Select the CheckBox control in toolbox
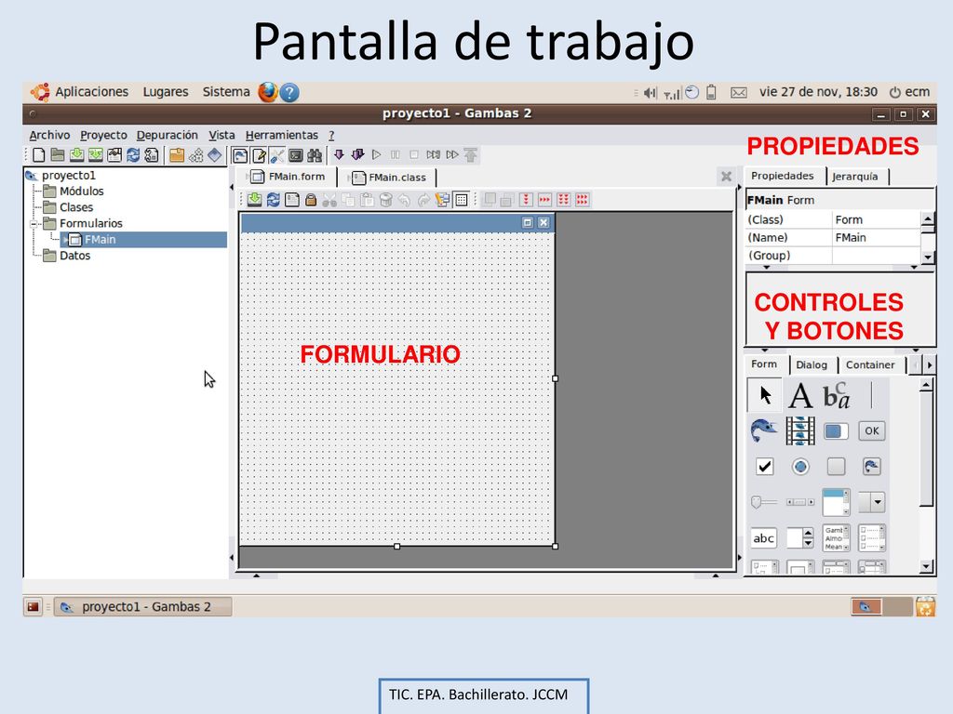The height and width of the screenshot is (714, 953). click(765, 467)
